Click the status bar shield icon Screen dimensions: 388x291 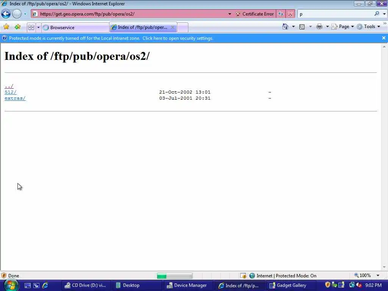coord(4,275)
